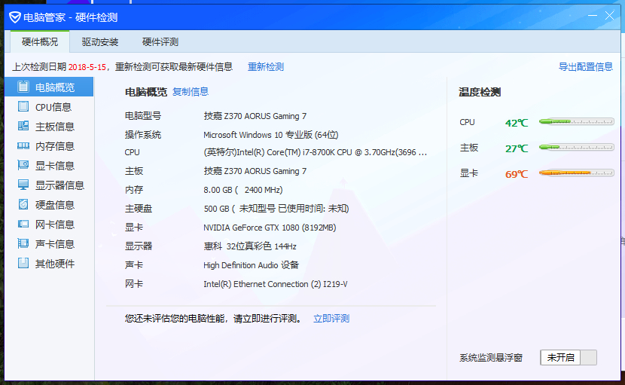The image size is (625, 385).
Task: Open 主板信息 label in the sidebar
Action: pyautogui.click(x=55, y=127)
